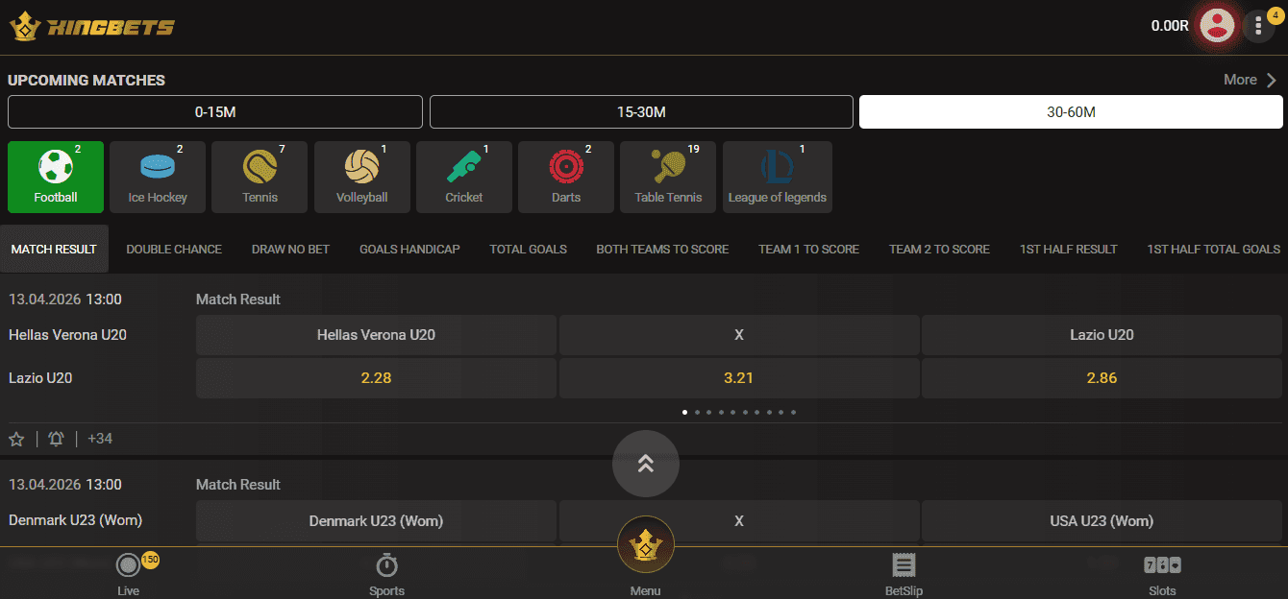Open the Kingbets logo home link

pyautogui.click(x=92, y=26)
